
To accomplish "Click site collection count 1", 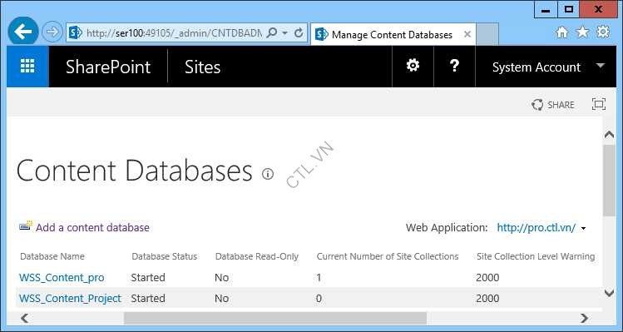I will click(x=319, y=278).
